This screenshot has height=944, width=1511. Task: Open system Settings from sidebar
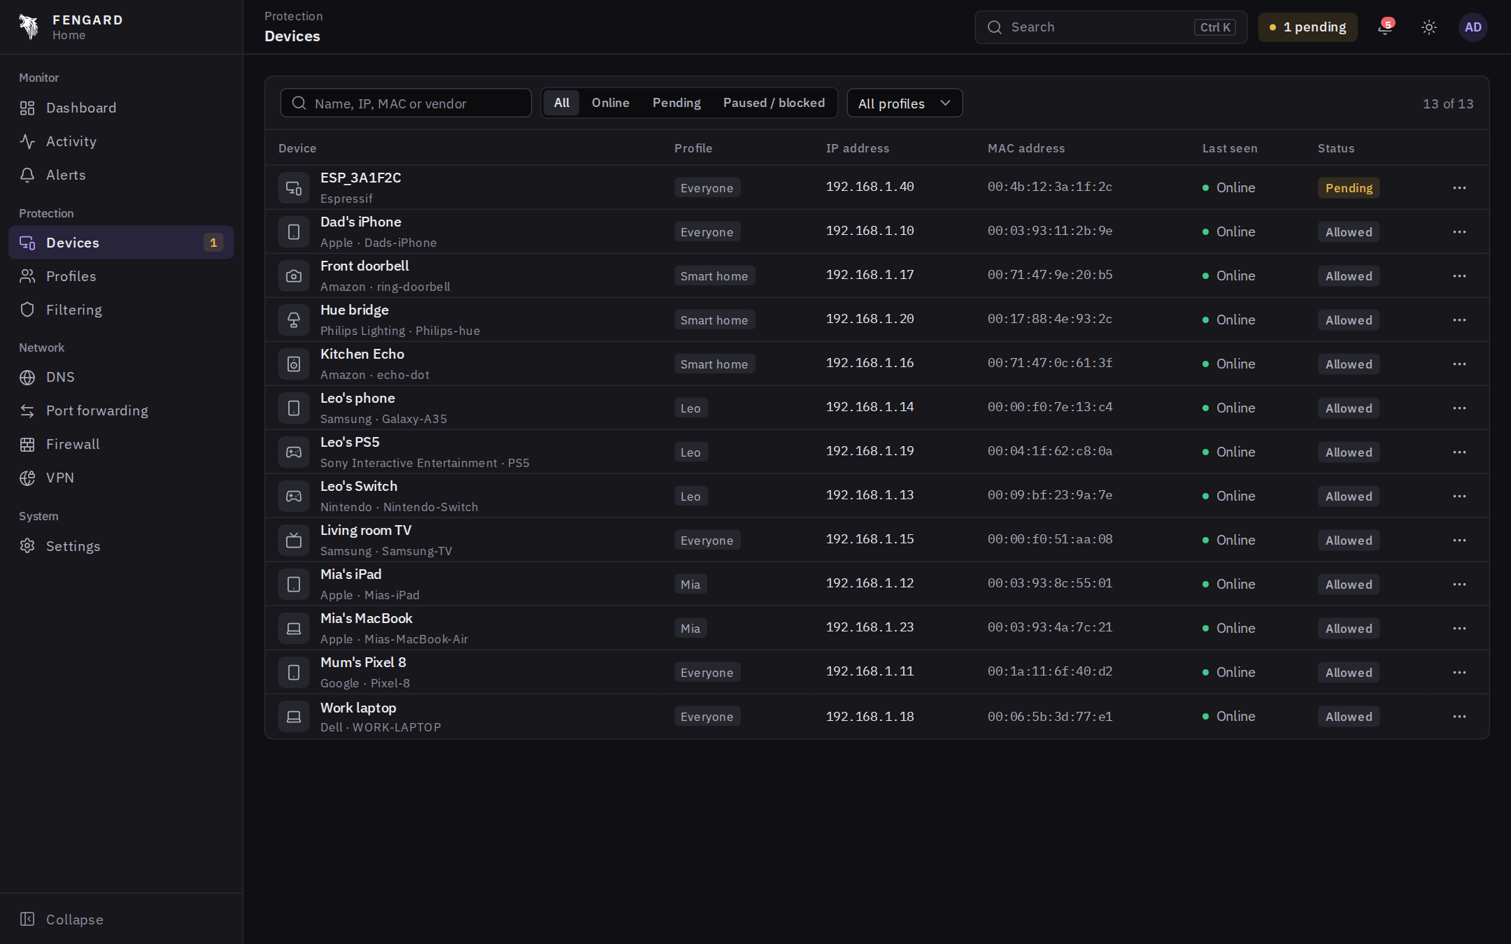121,546
